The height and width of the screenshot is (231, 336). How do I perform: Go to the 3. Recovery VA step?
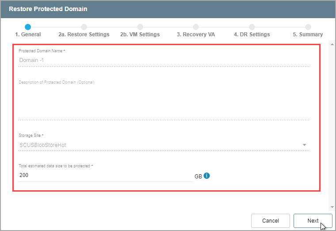click(x=196, y=35)
